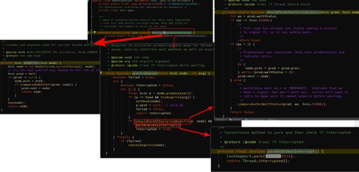The image size is (359, 172).
Task: Click 'boolean interrupted = false;'
Action: click(x=147, y=85)
